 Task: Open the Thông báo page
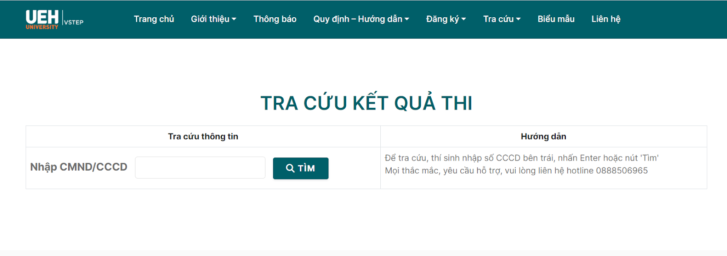(275, 19)
